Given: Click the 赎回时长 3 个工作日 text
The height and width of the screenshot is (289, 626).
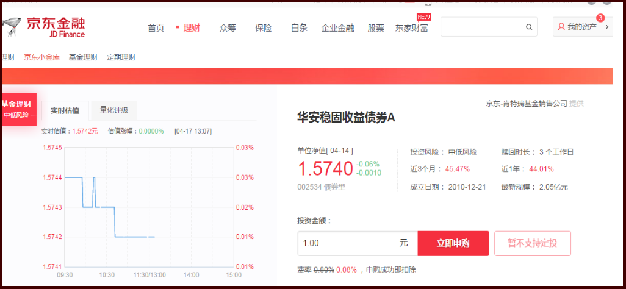Looking at the screenshot, I should (538, 152).
